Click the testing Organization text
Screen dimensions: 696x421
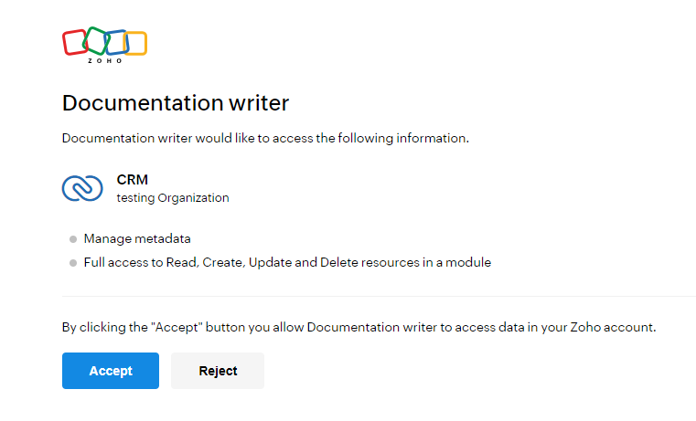point(173,198)
